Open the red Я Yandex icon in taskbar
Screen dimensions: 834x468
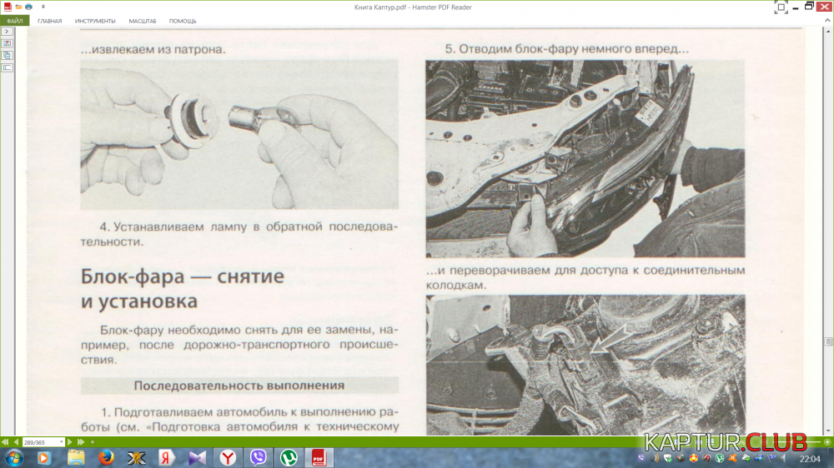(167, 457)
